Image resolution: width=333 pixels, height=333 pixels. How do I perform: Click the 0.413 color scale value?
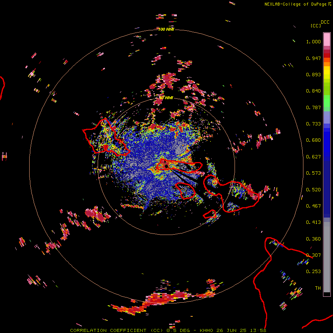click(313, 222)
